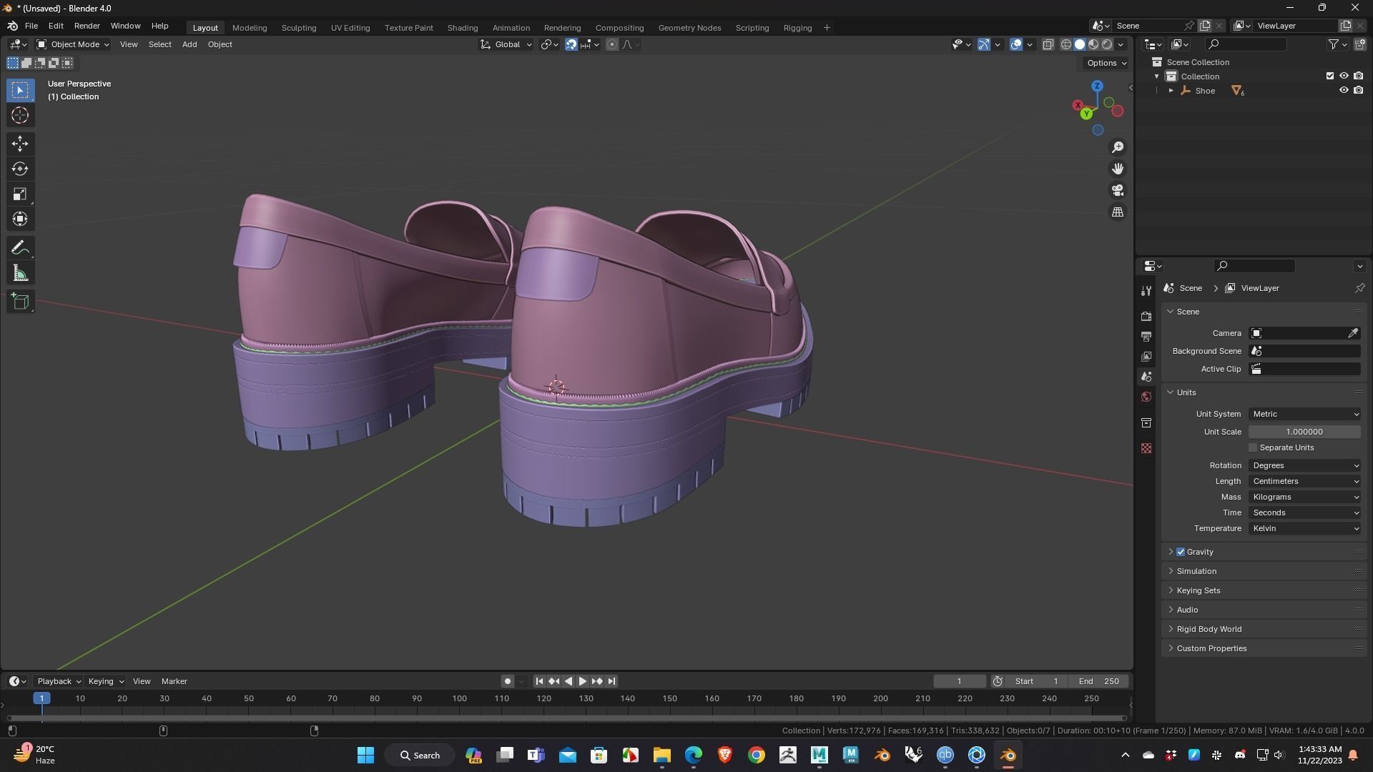Click the play animation button
Screen dimensions: 1373x772
pyautogui.click(x=582, y=681)
